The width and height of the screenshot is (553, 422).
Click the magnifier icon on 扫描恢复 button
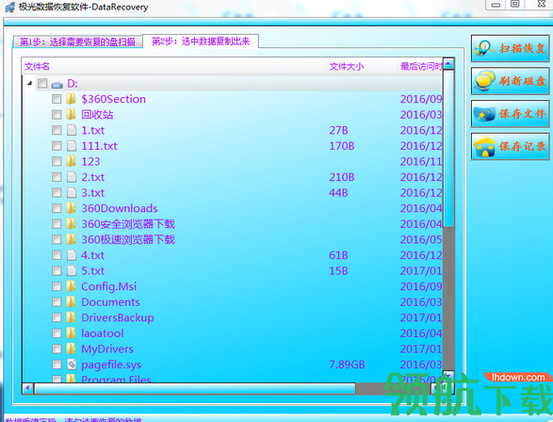[x=484, y=48]
